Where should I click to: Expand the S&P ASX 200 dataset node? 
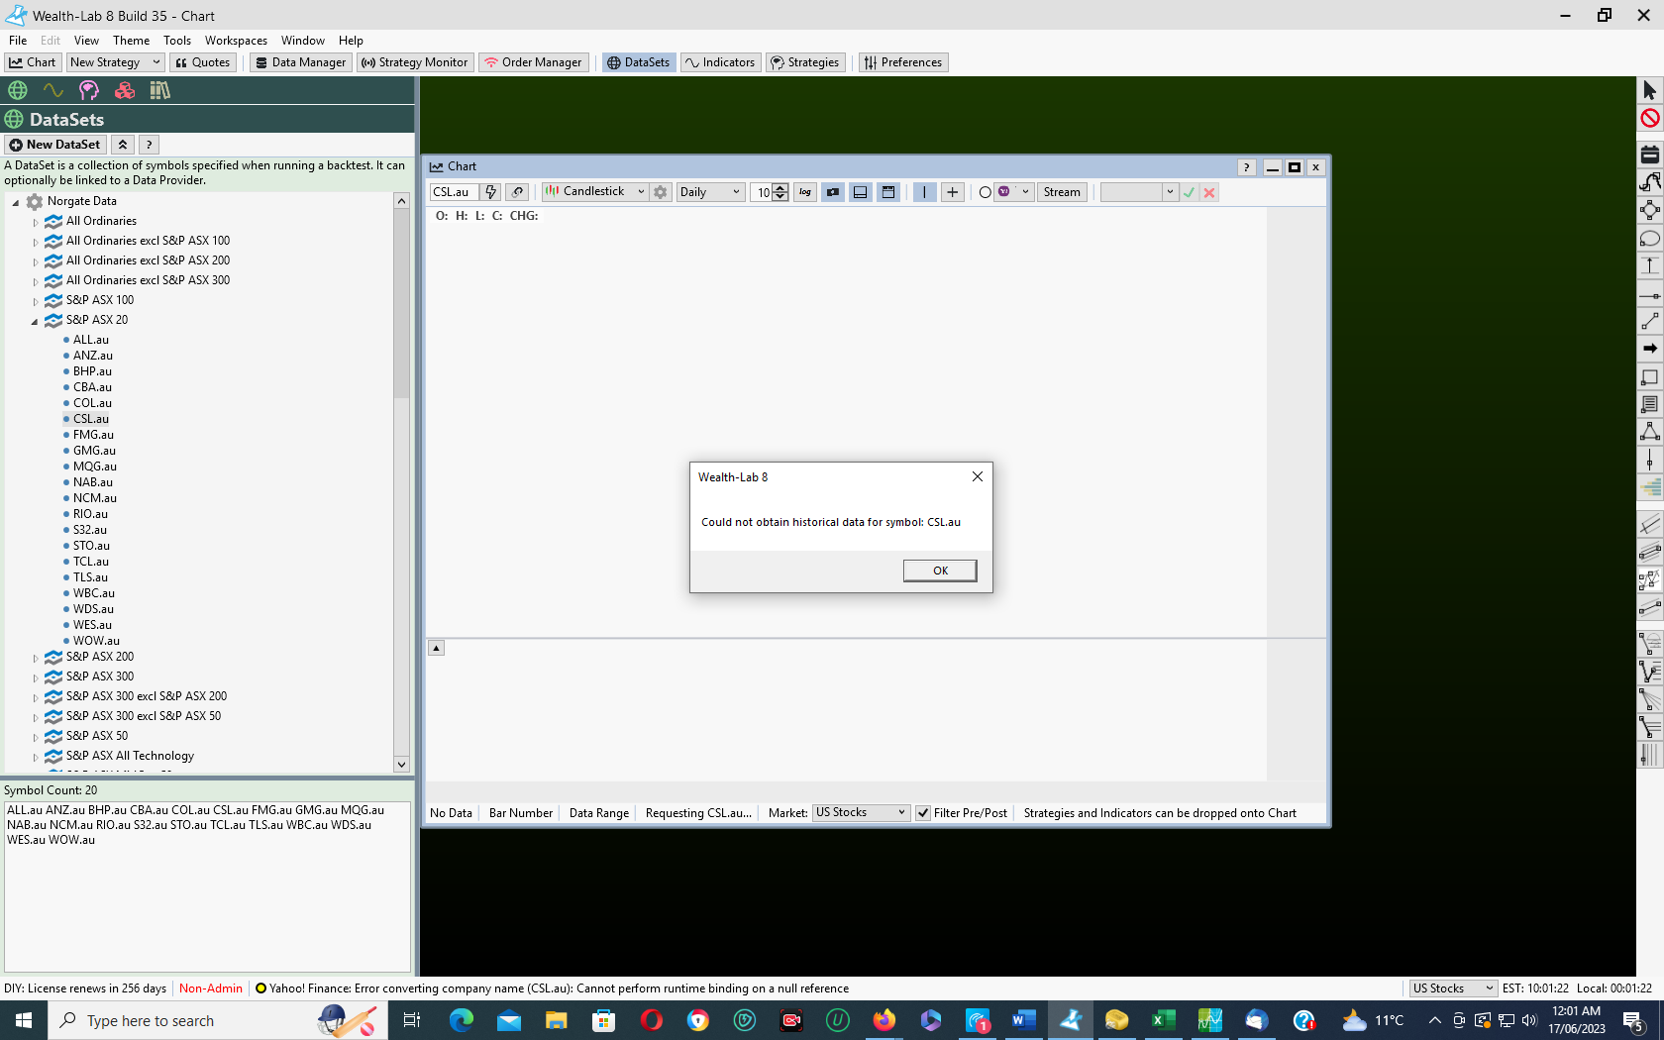click(36, 658)
